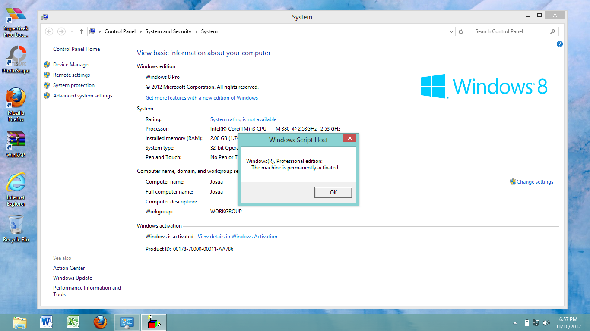Click System rating is not available
The image size is (590, 331).
coord(243,119)
